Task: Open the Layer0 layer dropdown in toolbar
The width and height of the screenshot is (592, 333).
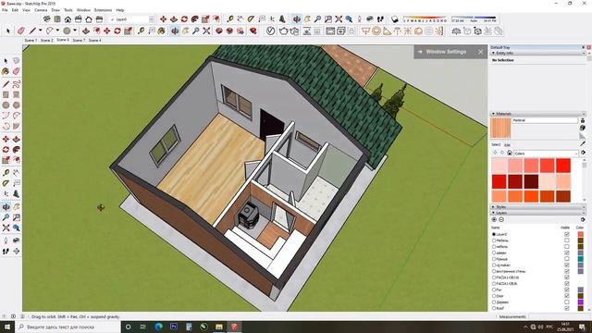Action: tap(151, 19)
